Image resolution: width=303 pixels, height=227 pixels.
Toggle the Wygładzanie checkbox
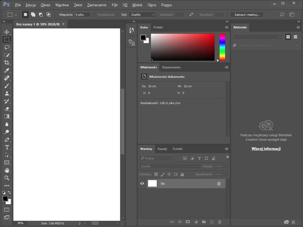pos(95,15)
